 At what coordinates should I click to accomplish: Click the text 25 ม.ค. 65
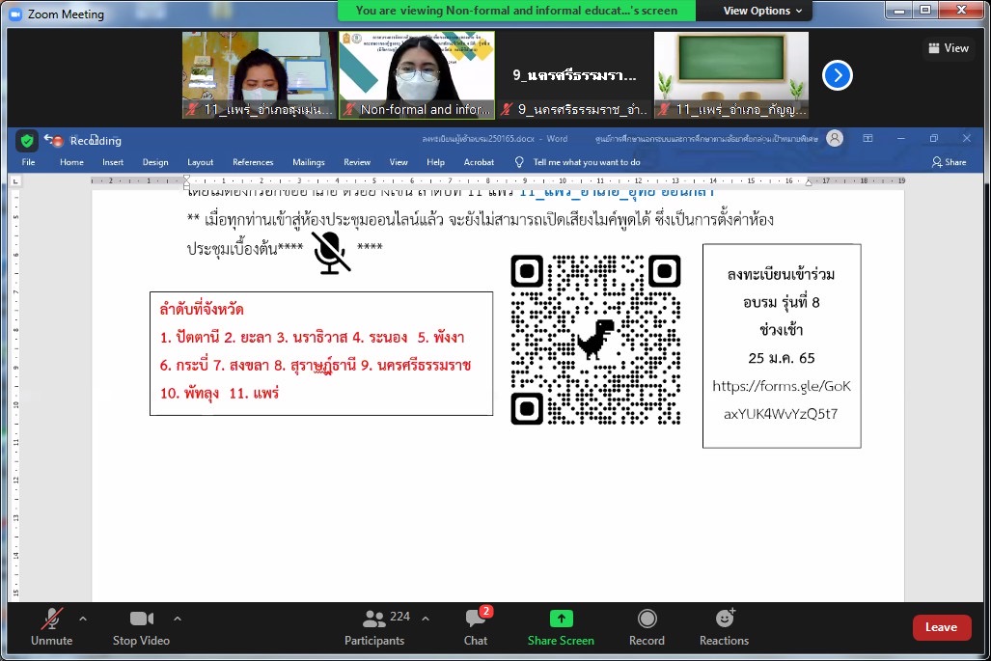782,358
